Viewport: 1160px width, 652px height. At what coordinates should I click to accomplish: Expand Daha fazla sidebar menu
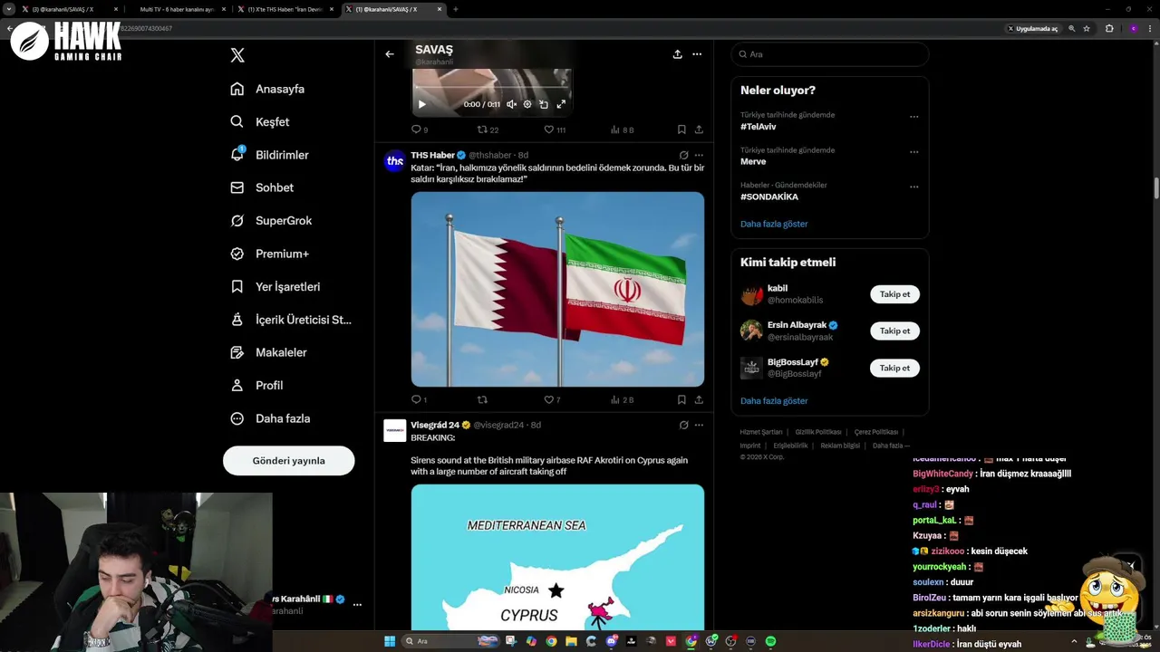coord(271,418)
